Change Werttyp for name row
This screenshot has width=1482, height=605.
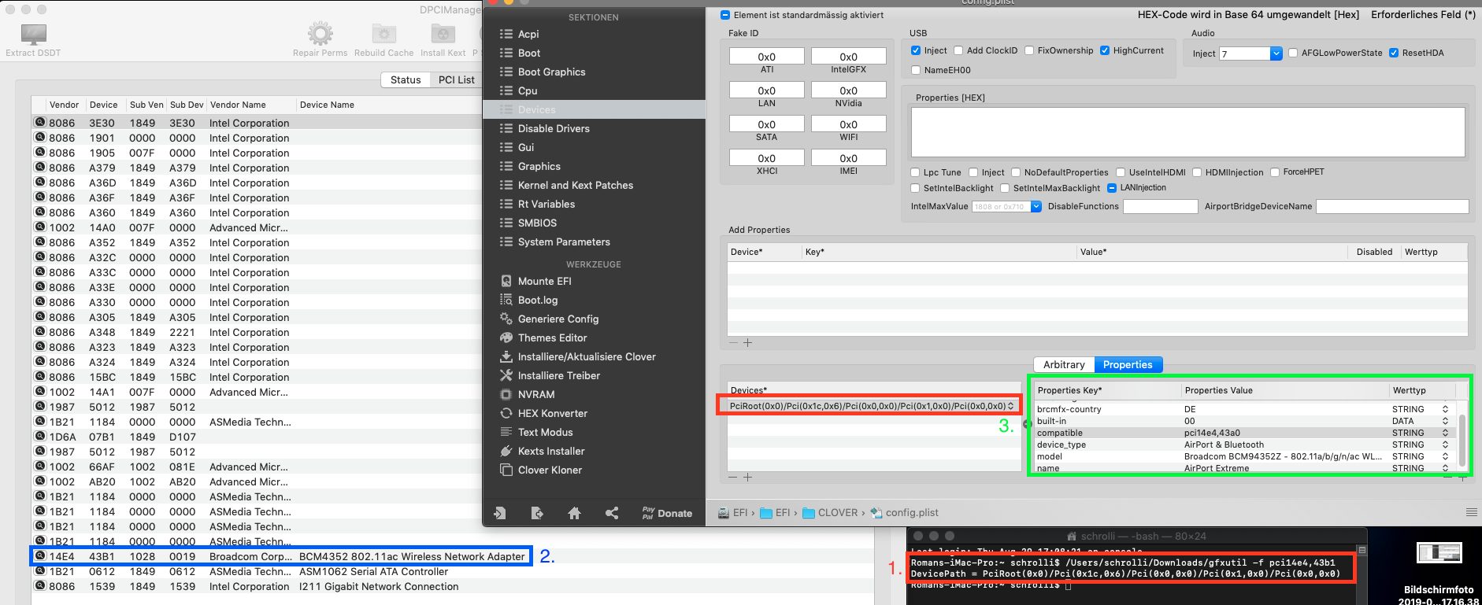[1445, 468]
